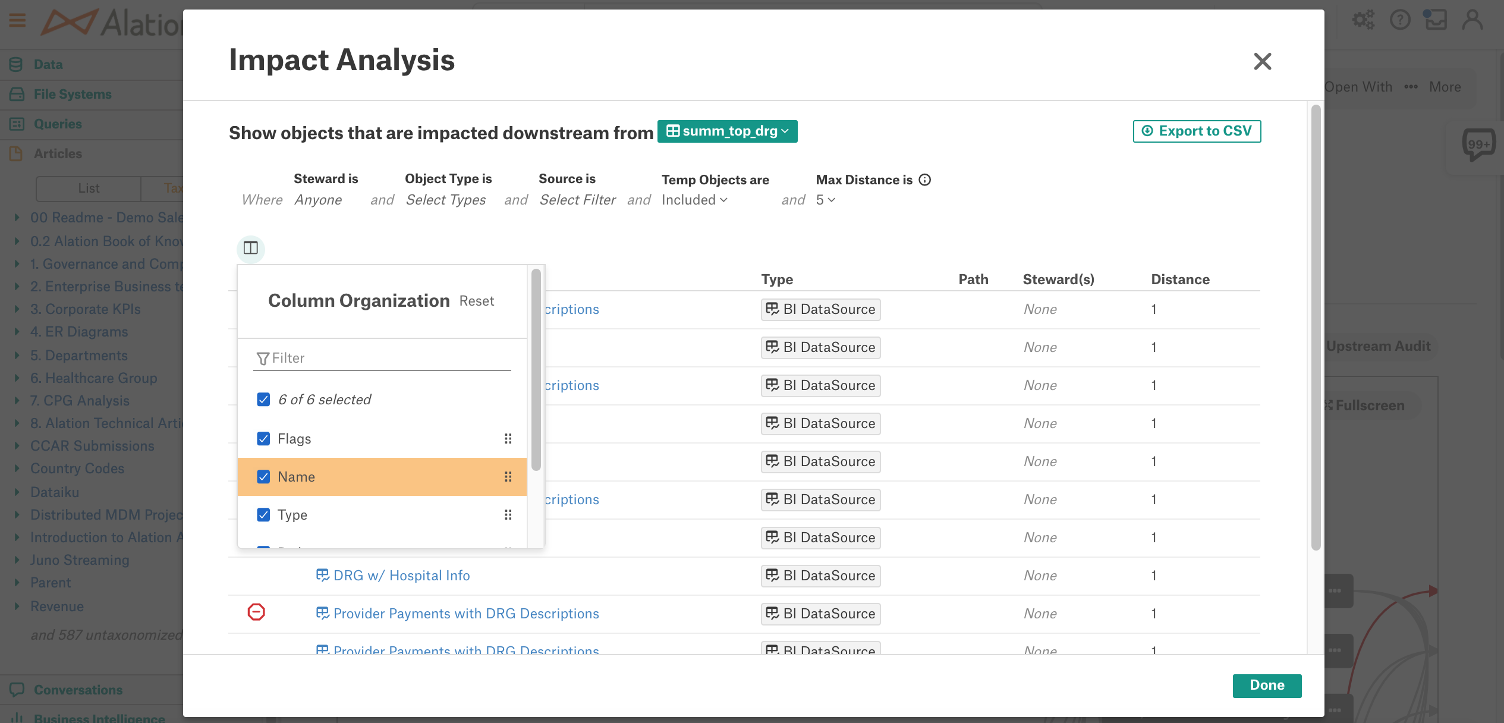This screenshot has height=723, width=1504.
Task: Toggle the column organization icon
Action: click(251, 248)
